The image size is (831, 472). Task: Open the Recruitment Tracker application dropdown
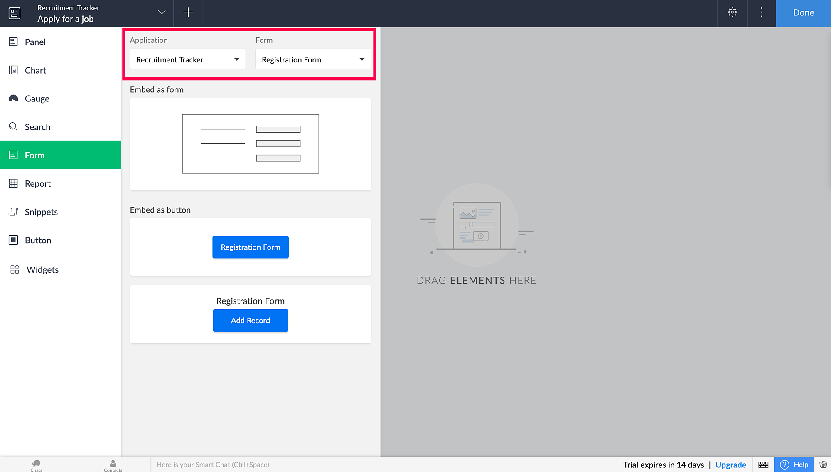pyautogui.click(x=188, y=59)
